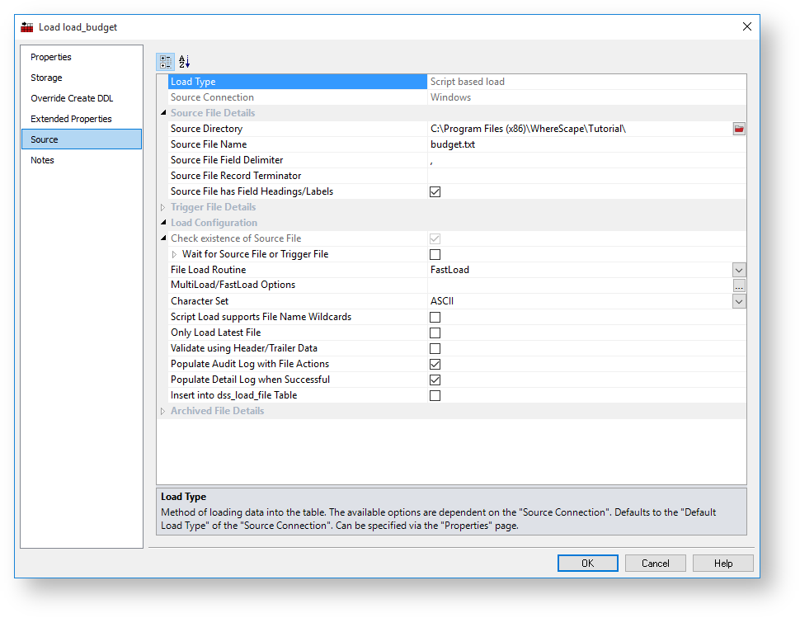Select the Source File Name label

(209, 144)
